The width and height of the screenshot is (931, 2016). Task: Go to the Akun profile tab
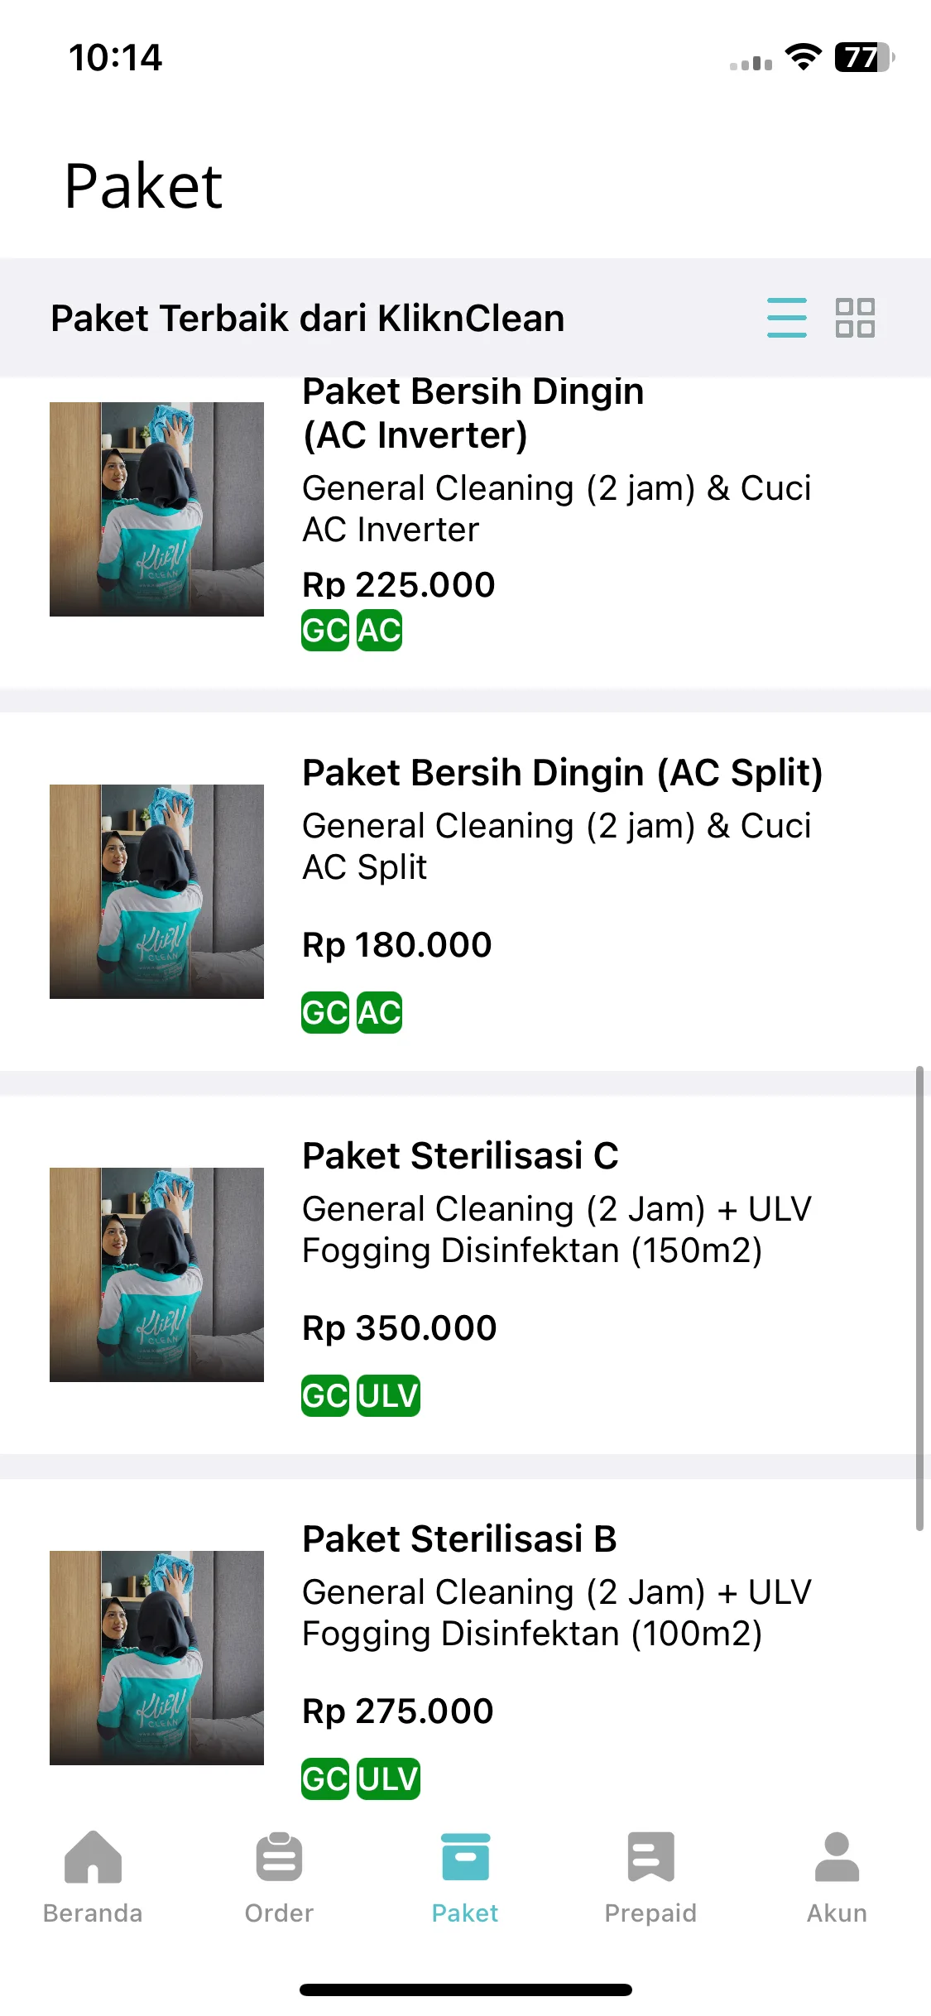coord(837,1877)
